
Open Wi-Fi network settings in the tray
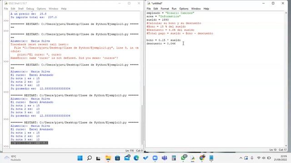259,158
